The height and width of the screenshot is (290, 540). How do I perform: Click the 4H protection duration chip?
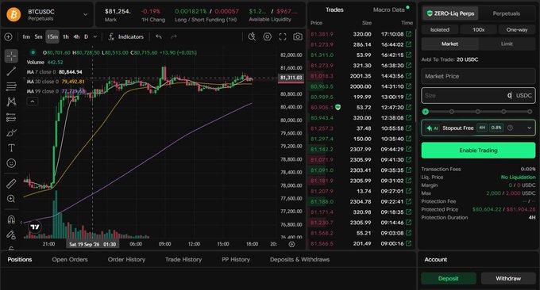click(x=482, y=128)
